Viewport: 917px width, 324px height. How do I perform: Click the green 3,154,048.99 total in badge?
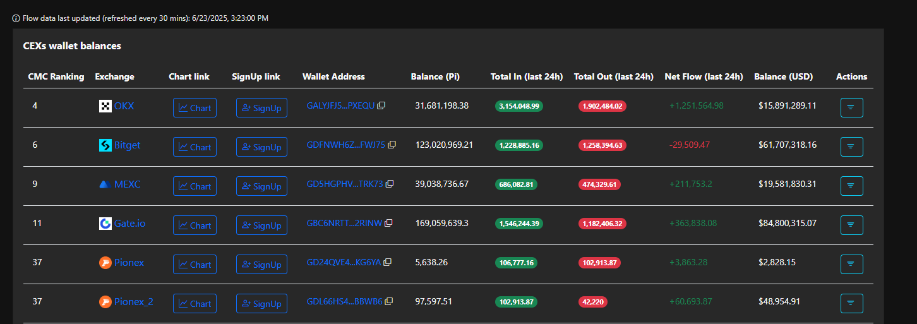click(518, 106)
